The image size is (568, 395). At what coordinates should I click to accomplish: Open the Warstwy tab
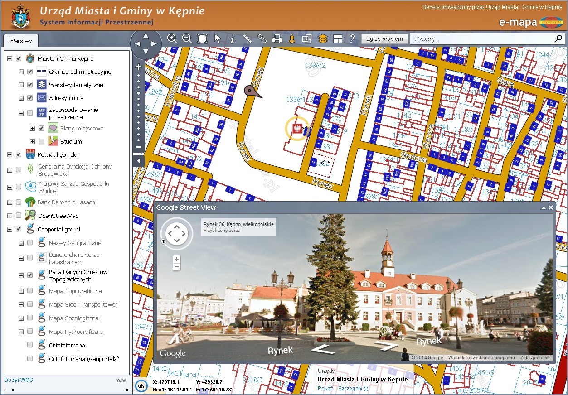20,41
